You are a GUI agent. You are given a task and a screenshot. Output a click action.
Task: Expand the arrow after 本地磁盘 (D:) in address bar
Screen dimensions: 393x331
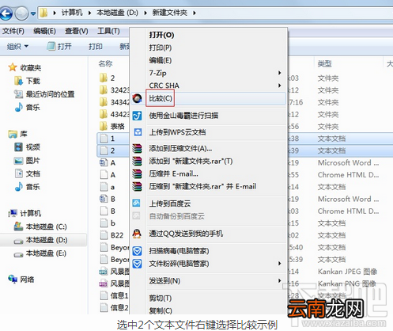point(145,13)
